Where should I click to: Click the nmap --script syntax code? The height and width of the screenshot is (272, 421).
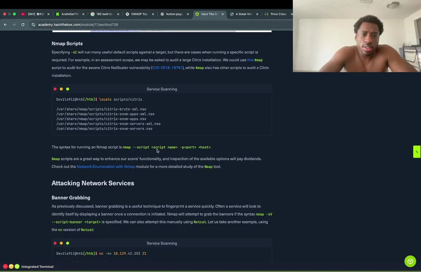[167, 147]
